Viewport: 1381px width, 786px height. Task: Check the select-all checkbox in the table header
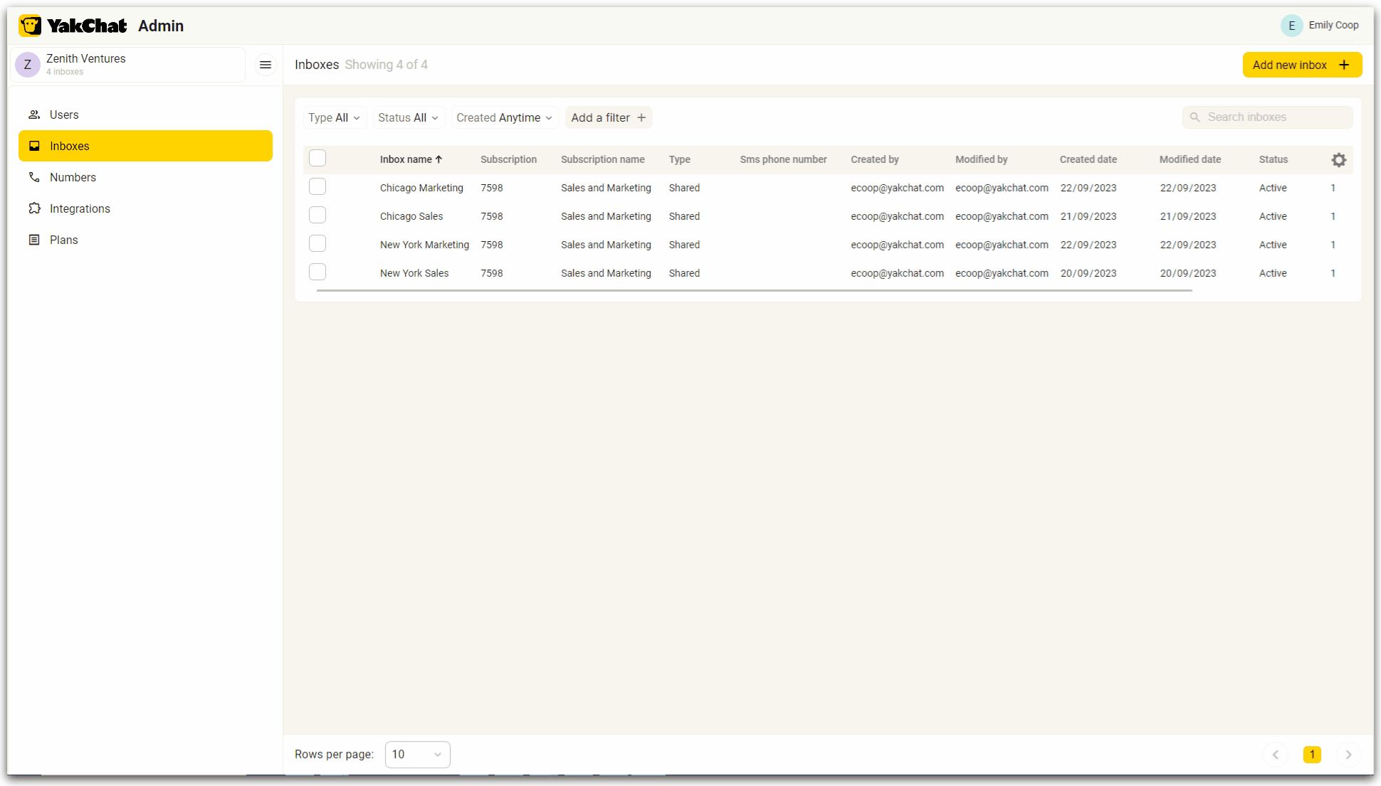click(317, 158)
